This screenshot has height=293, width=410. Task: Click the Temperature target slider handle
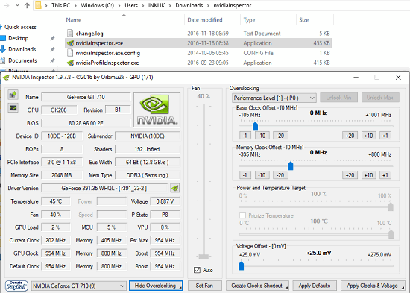391,234
